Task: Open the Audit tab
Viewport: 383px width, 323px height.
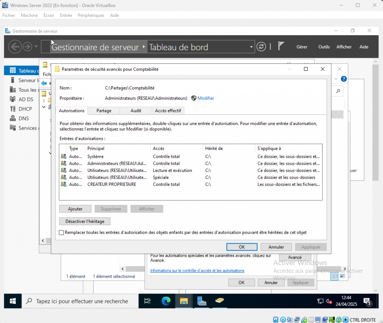Action: click(136, 111)
